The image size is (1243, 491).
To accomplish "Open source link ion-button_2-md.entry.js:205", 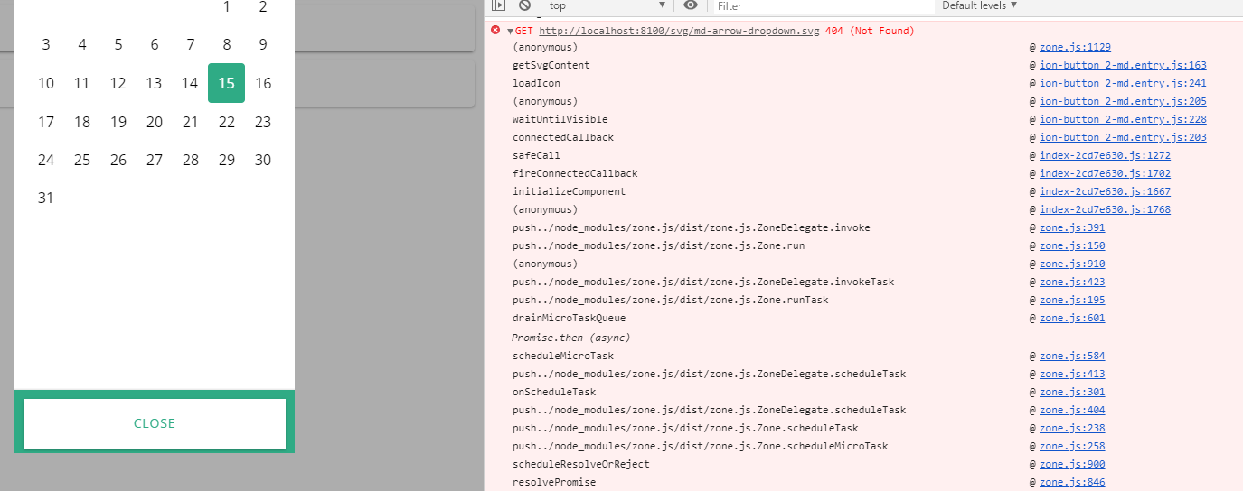I will pos(1123,101).
